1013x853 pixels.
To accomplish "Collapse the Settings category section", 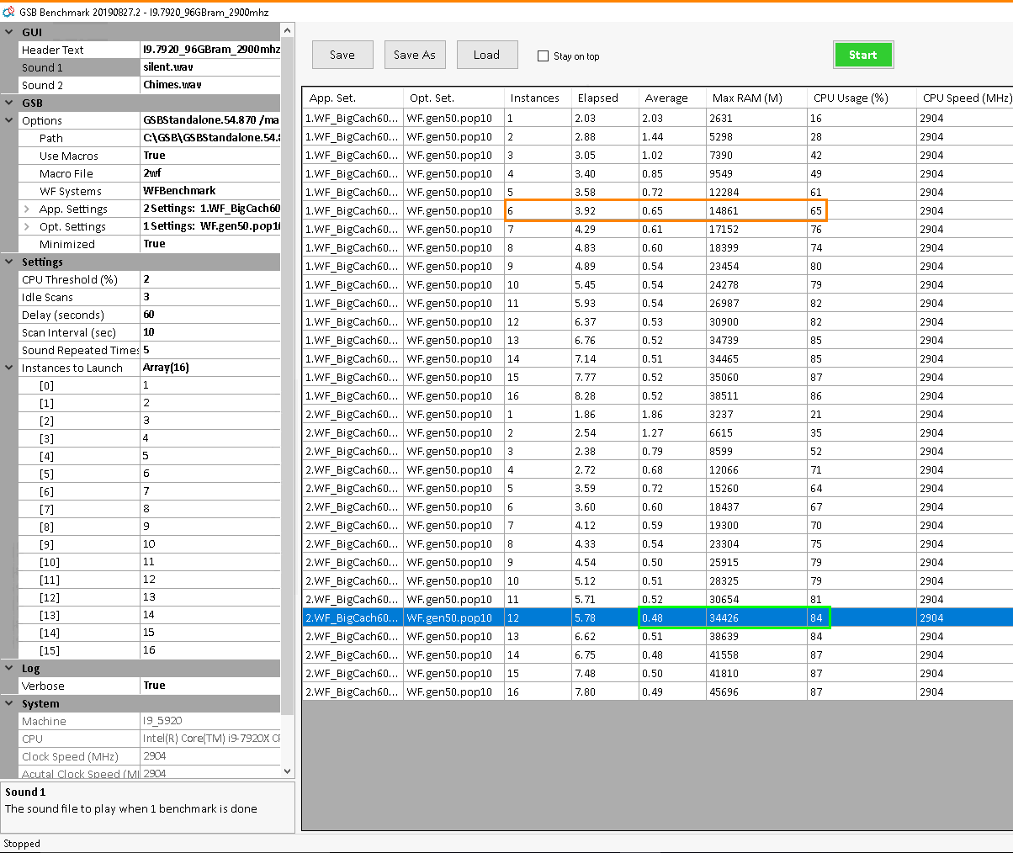I will point(9,262).
